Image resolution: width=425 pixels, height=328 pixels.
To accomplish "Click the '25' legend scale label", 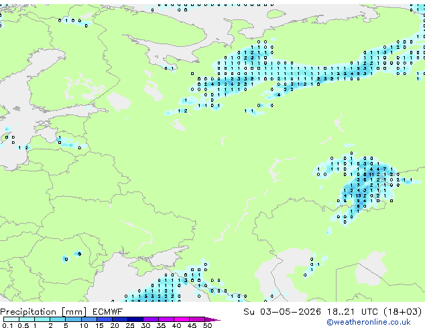I will pos(130,325).
